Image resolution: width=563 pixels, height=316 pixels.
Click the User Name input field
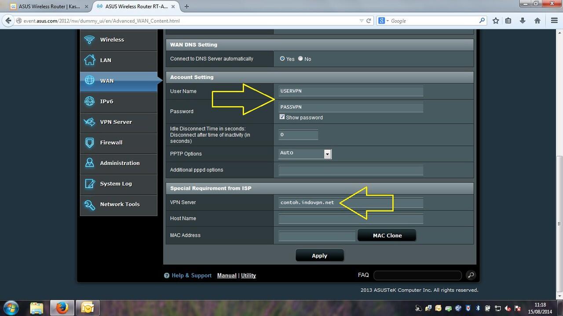pyautogui.click(x=351, y=91)
